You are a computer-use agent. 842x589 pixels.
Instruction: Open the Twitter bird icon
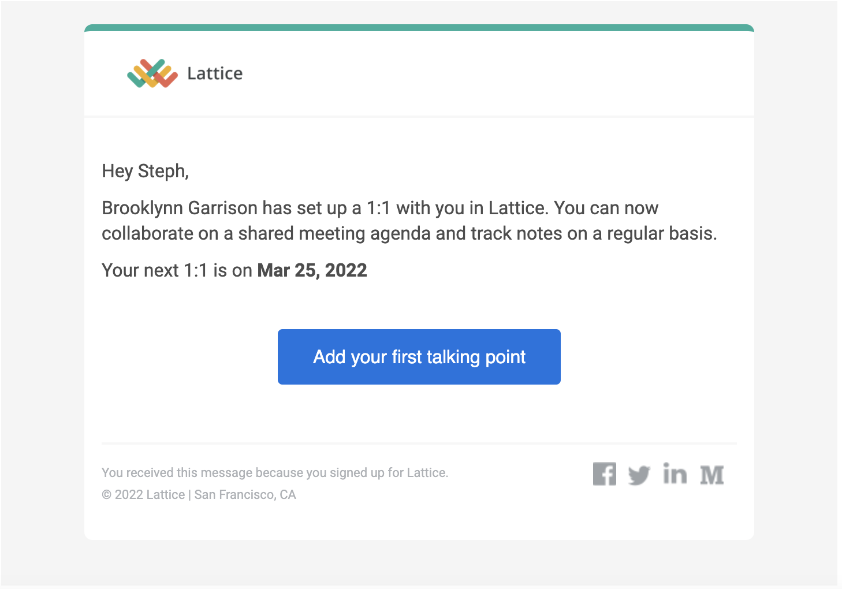(639, 475)
